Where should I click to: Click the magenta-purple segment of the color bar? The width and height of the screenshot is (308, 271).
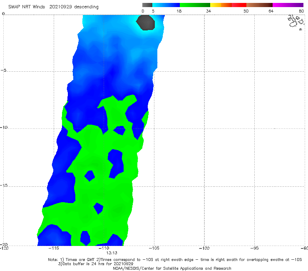[288, 5]
